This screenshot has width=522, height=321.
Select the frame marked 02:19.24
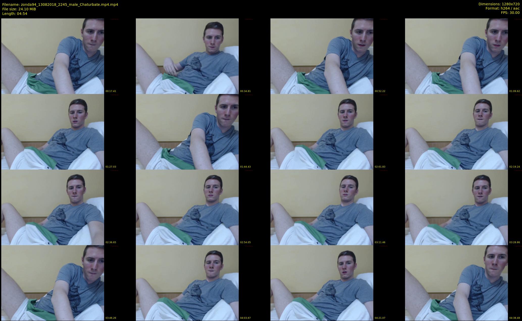456,132
